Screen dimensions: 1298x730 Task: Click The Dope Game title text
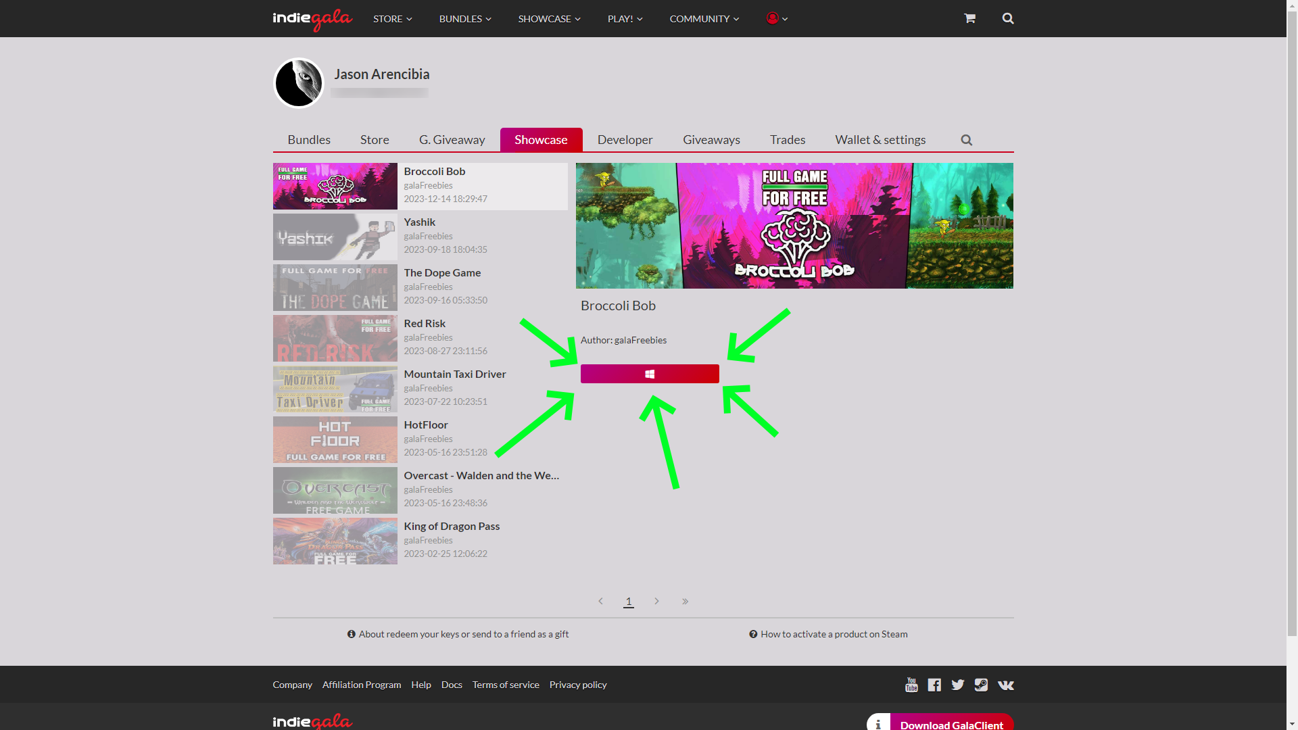[442, 273]
